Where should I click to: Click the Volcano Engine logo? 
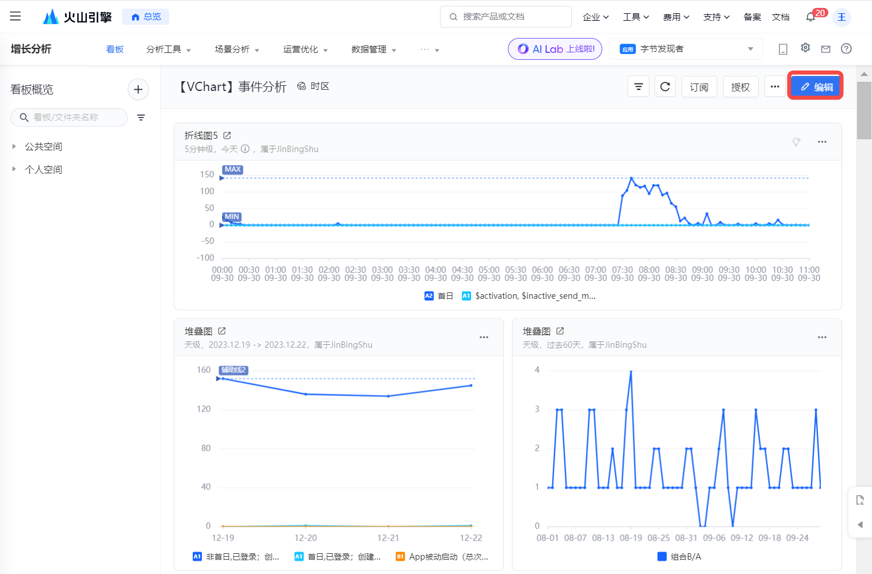(x=77, y=17)
